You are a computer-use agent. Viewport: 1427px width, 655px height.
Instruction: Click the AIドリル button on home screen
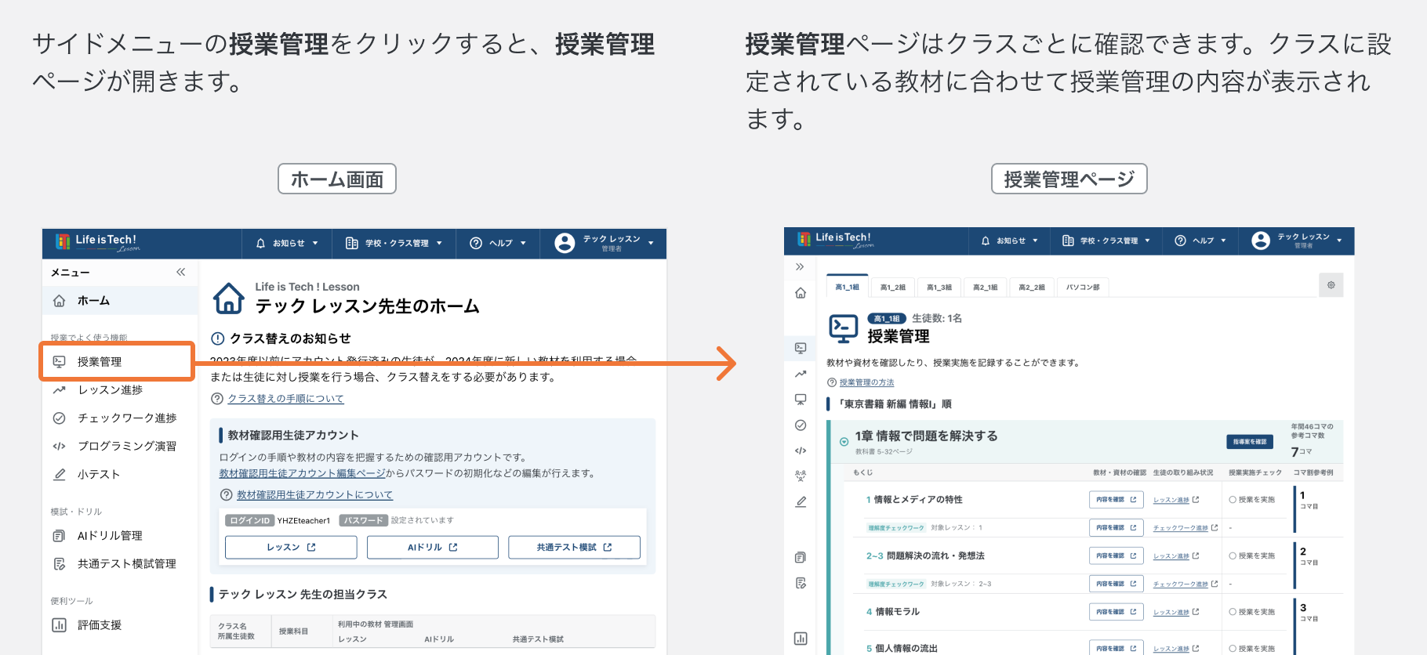coord(433,548)
